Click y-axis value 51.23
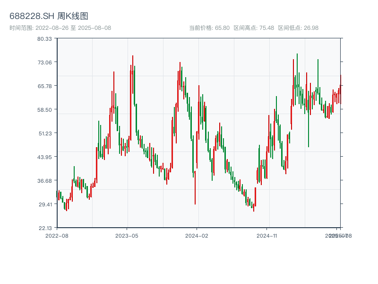The height and width of the screenshot is (284, 378). (x=45, y=133)
